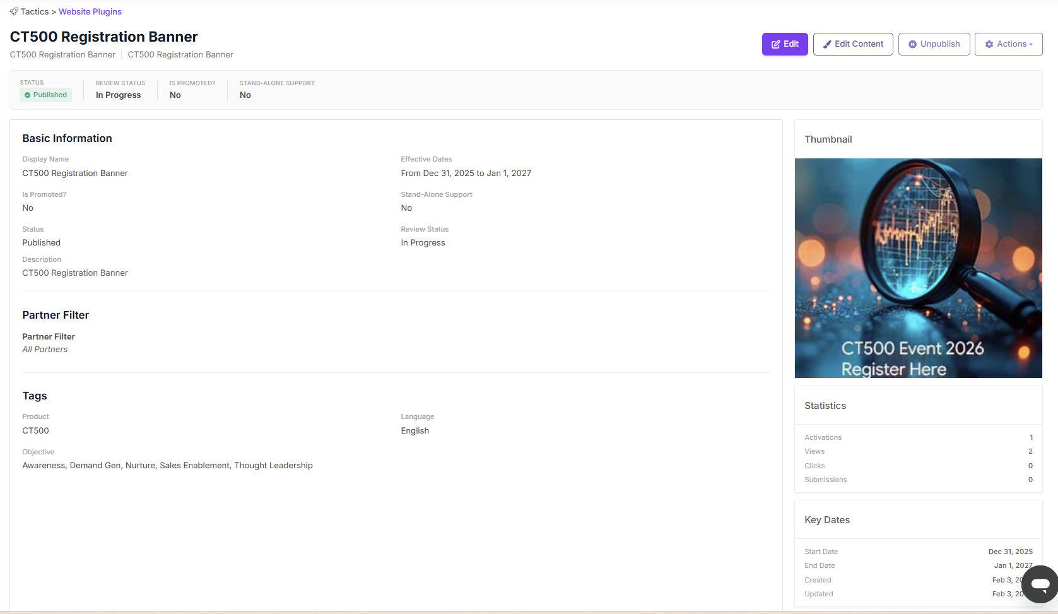This screenshot has height=614, width=1058.
Task: Click the In Progress review status in header strip
Action: (x=118, y=95)
